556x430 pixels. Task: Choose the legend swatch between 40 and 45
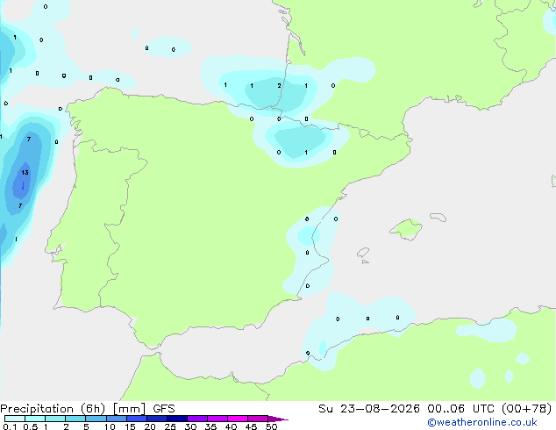point(238,419)
